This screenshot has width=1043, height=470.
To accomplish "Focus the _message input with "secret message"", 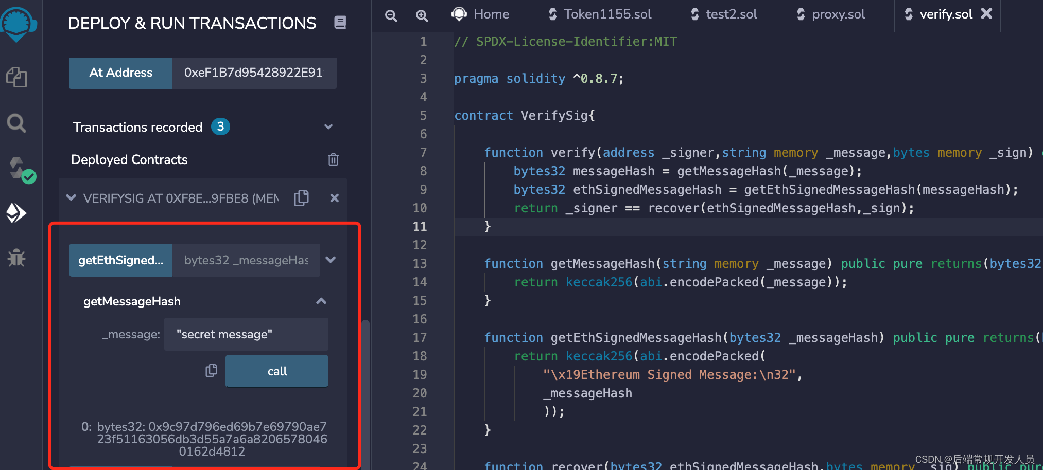I will click(x=246, y=334).
